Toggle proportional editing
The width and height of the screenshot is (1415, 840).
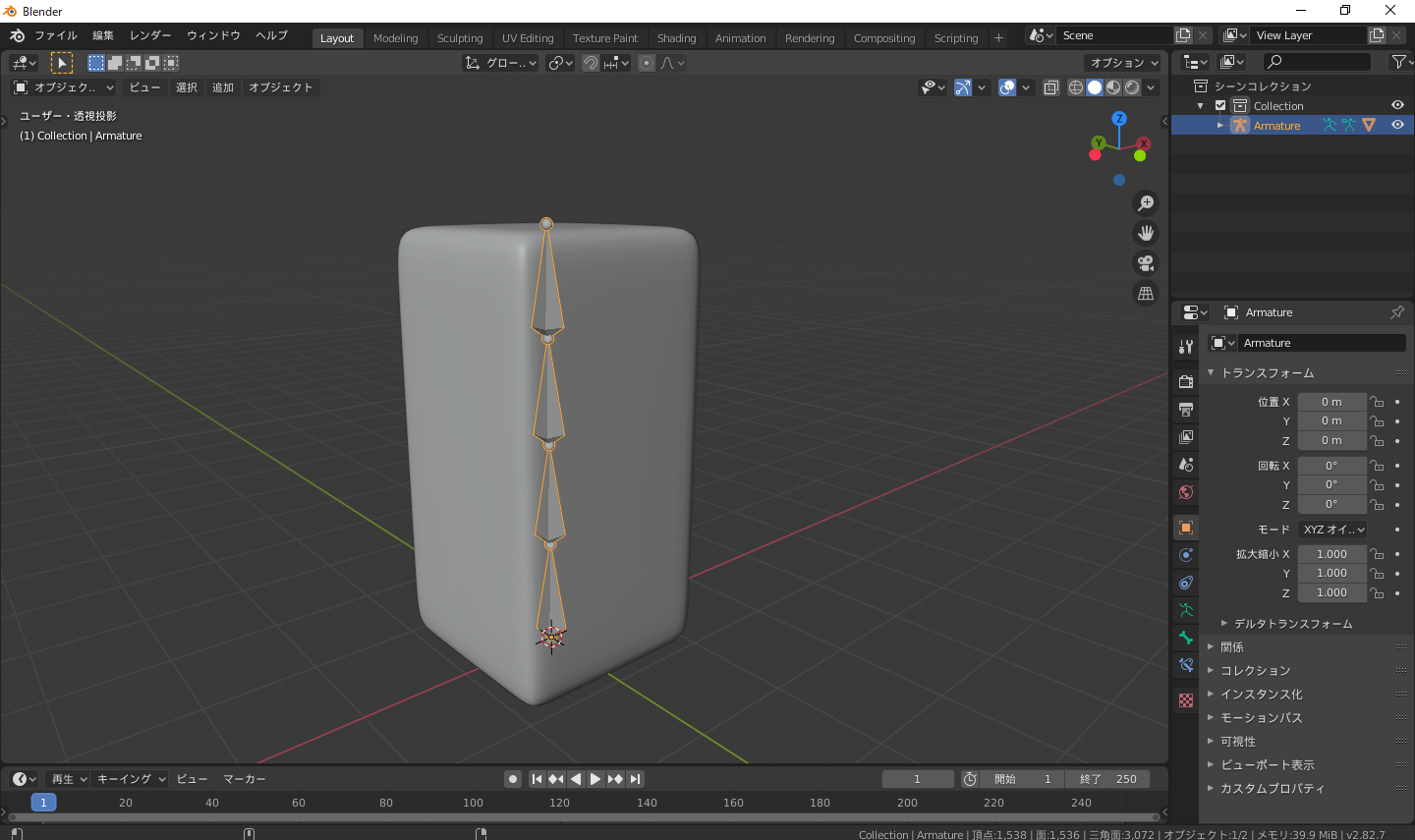(x=647, y=63)
